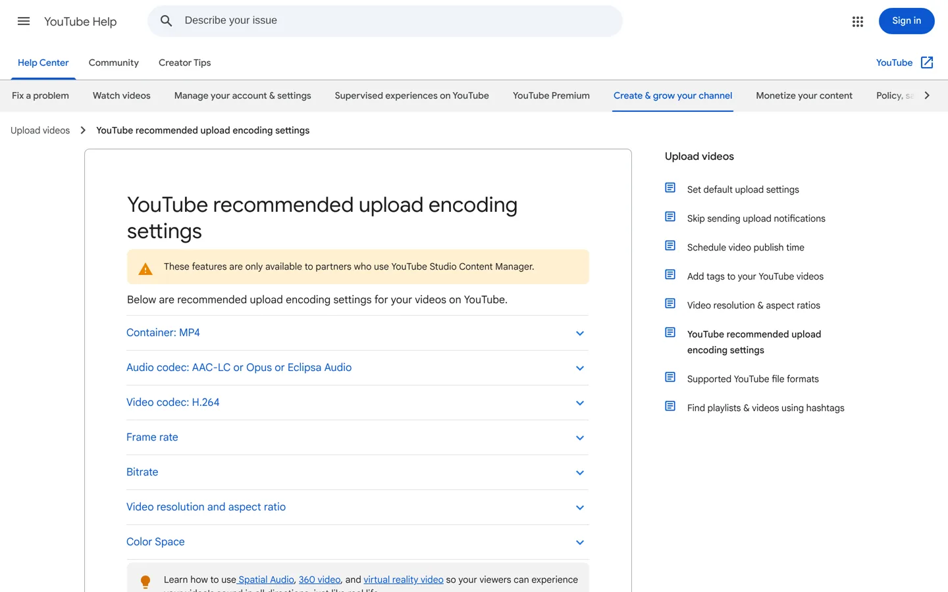The image size is (948, 592).
Task: Open the Watch videos category
Action: pos(122,95)
